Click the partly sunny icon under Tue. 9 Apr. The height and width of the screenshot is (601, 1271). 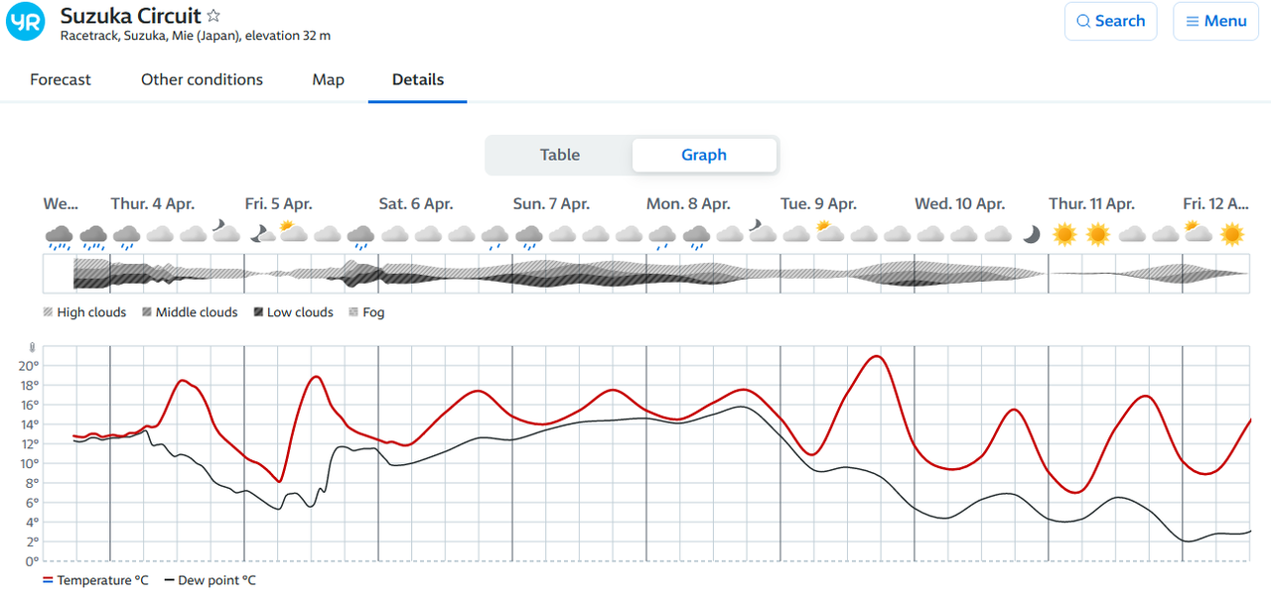(829, 233)
